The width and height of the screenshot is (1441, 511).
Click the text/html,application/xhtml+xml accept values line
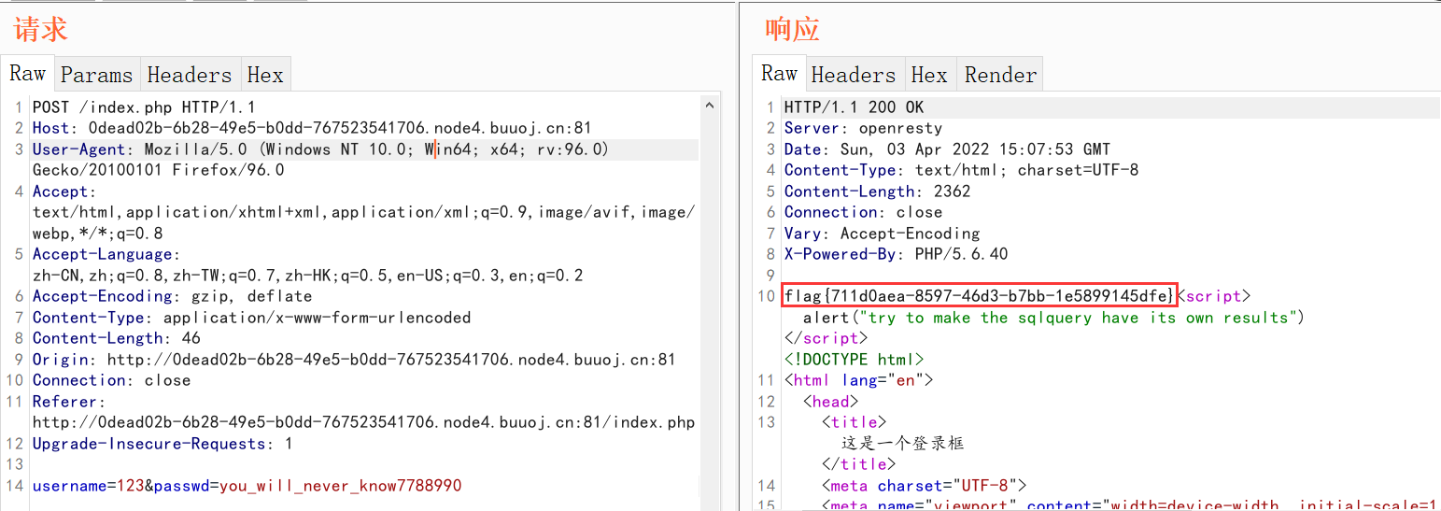(x=363, y=212)
